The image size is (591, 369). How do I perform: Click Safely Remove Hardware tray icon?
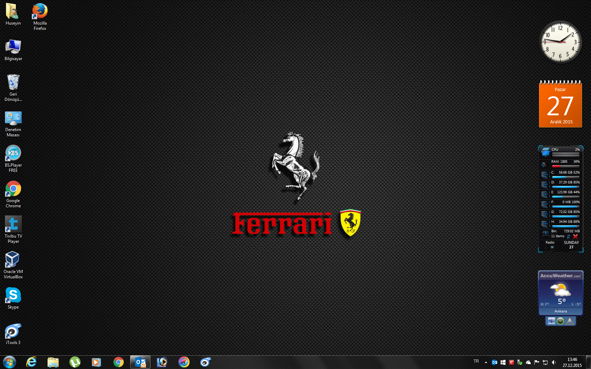(x=520, y=362)
